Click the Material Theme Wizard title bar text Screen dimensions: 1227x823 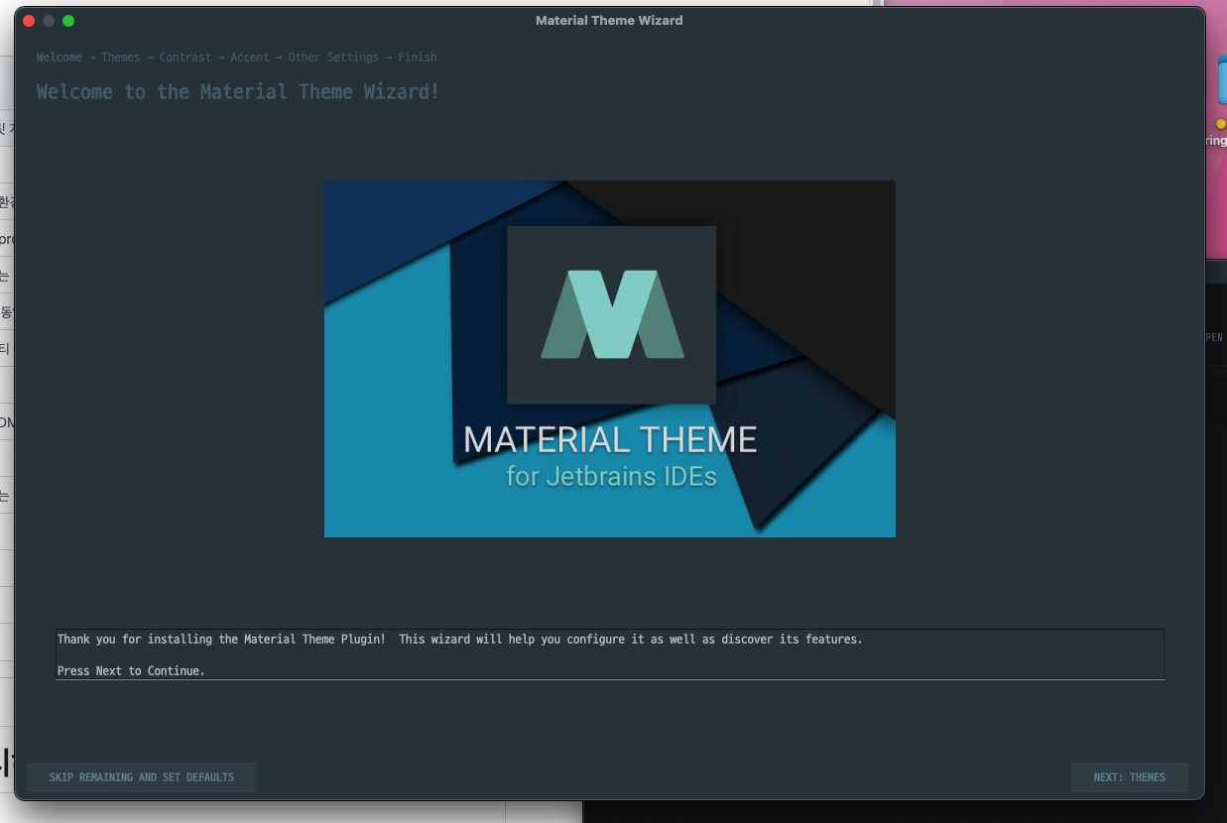(609, 20)
